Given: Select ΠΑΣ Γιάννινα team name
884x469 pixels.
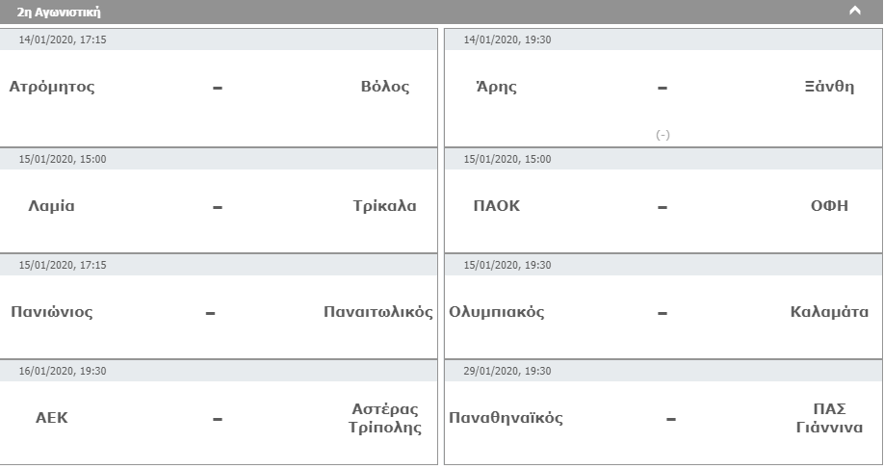Looking at the screenshot, I should coord(829,418).
